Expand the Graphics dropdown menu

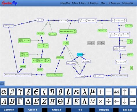coord(93,3)
